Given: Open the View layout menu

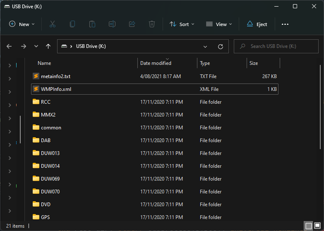Looking at the screenshot, I should (x=219, y=24).
